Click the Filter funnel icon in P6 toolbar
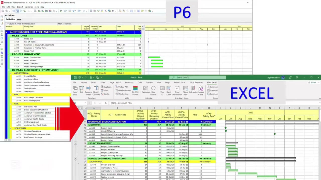 click(73, 11)
